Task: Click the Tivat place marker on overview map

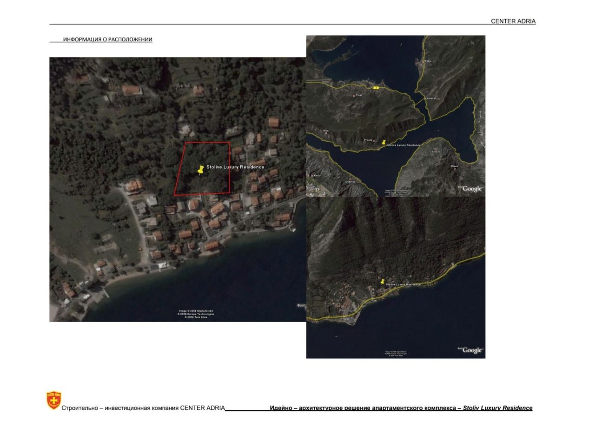Action: coord(354,95)
